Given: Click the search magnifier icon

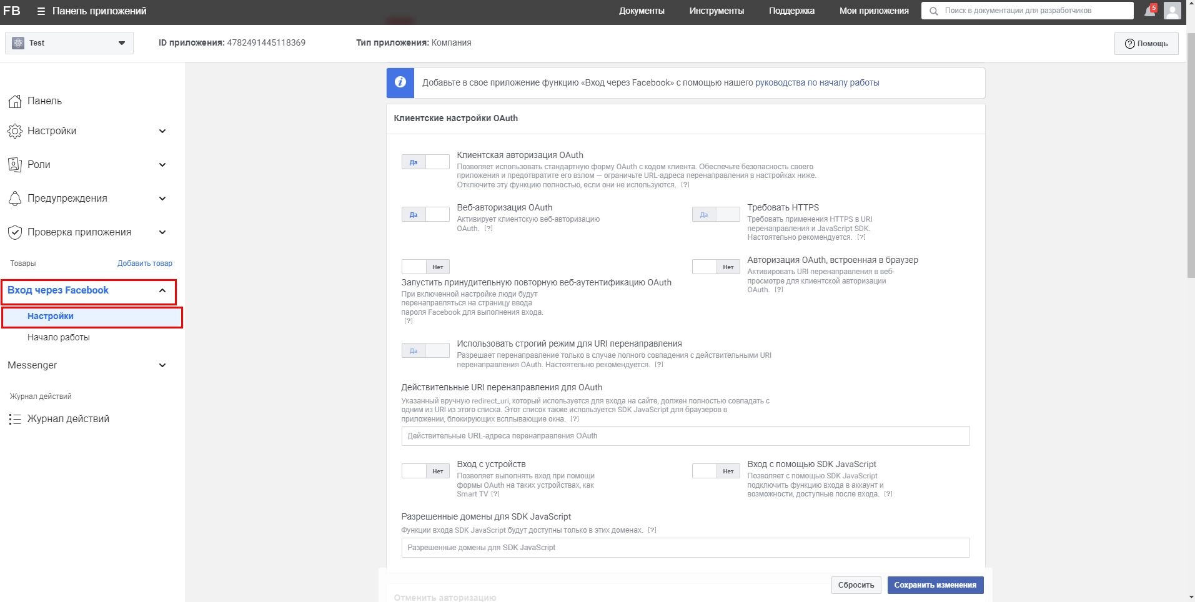Looking at the screenshot, I should point(933,11).
